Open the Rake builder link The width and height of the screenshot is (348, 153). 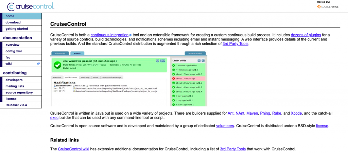coord(277,113)
